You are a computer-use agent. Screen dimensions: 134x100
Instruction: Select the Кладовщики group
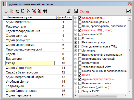(30, 86)
